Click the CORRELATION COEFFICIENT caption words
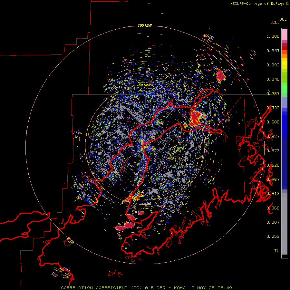The height and width of the screenshot is (290, 290). [x=94, y=288]
